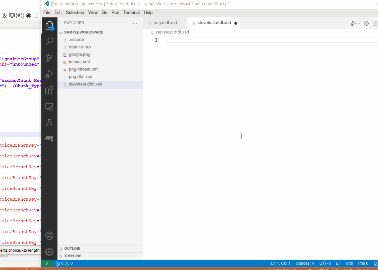Select the Daffodil extension icon in the activity bar
Screen dimensions: 378x270
49,138
